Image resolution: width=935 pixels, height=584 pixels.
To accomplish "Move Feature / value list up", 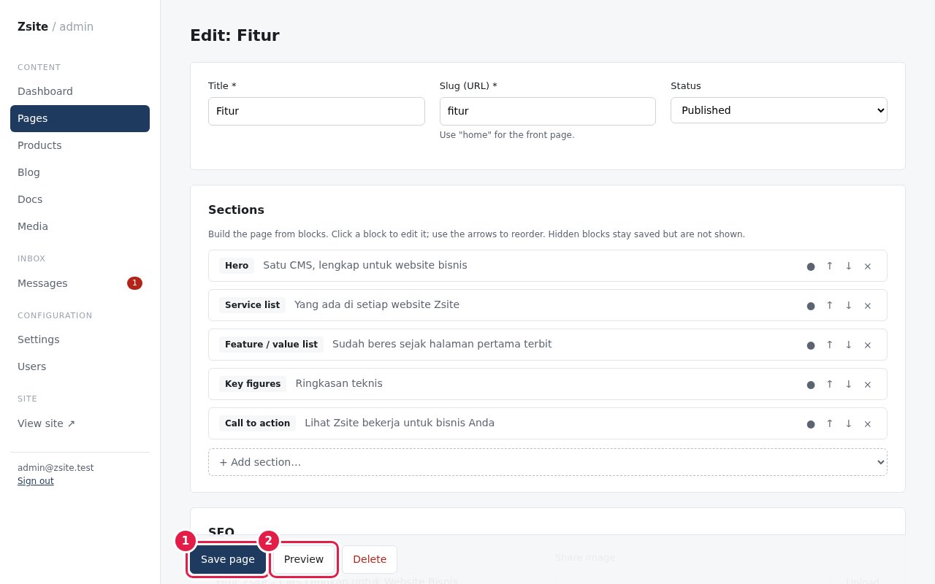I will click(830, 345).
